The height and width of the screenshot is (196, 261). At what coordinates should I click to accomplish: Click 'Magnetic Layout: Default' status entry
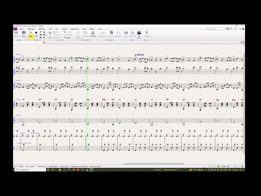79,166
